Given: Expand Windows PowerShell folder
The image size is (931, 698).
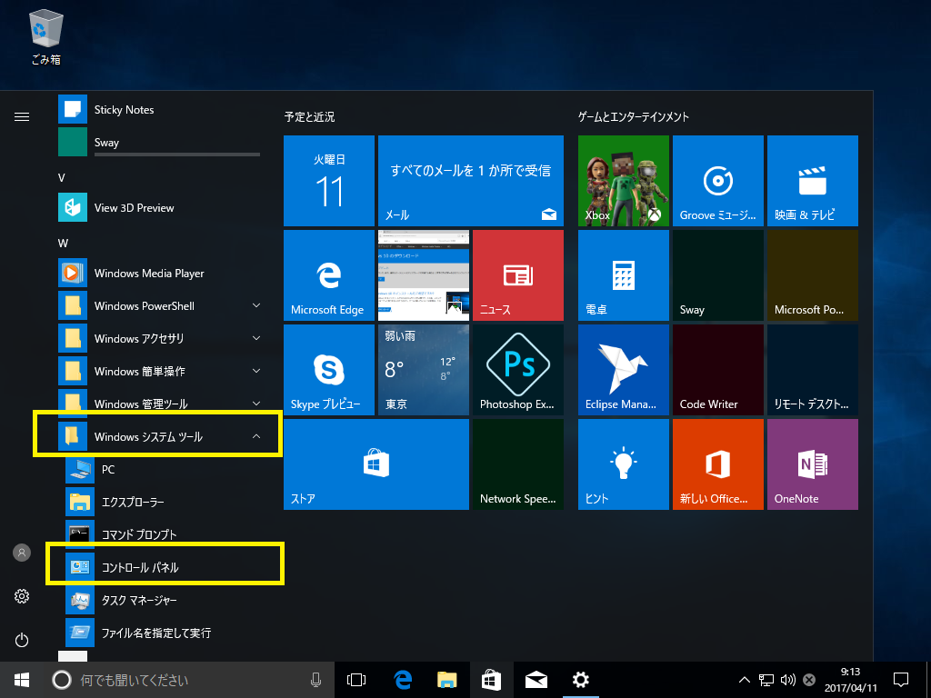Looking at the screenshot, I should click(x=159, y=305).
